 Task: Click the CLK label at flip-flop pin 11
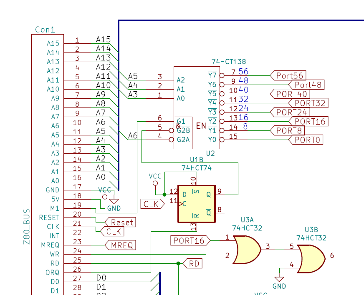tap(153, 204)
